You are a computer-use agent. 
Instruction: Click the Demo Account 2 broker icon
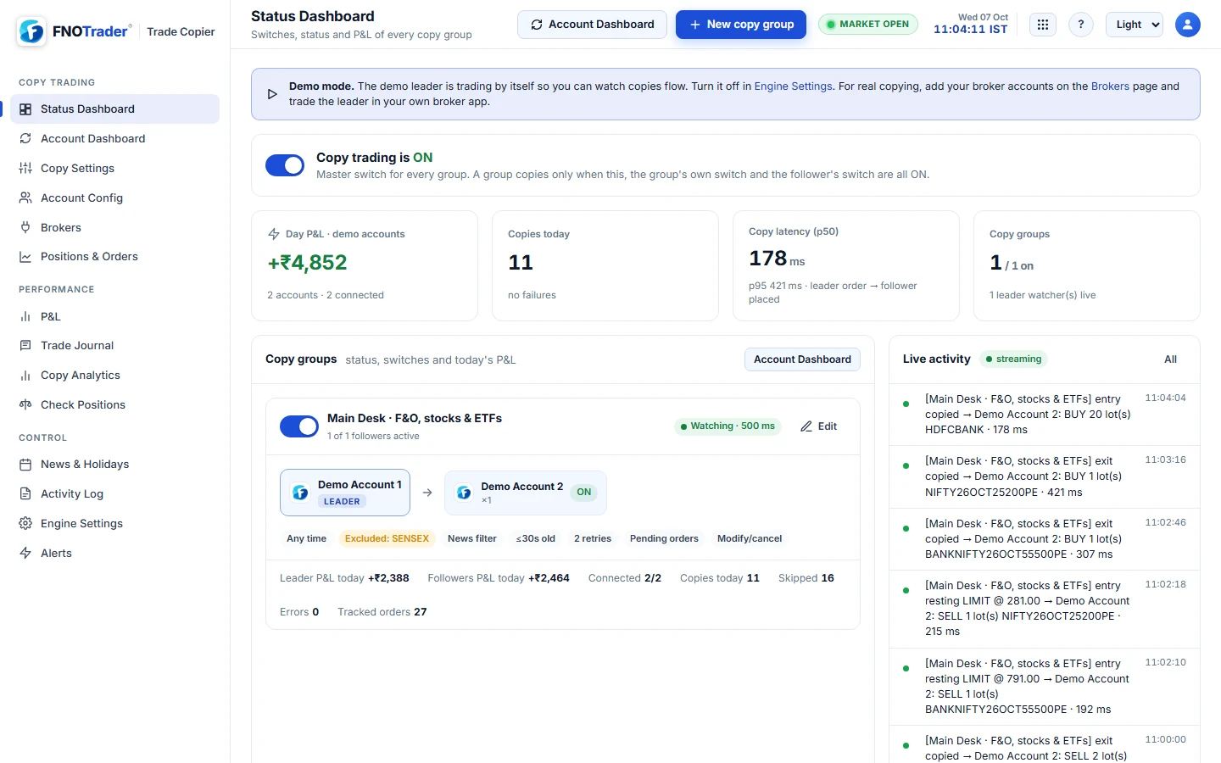click(x=464, y=493)
